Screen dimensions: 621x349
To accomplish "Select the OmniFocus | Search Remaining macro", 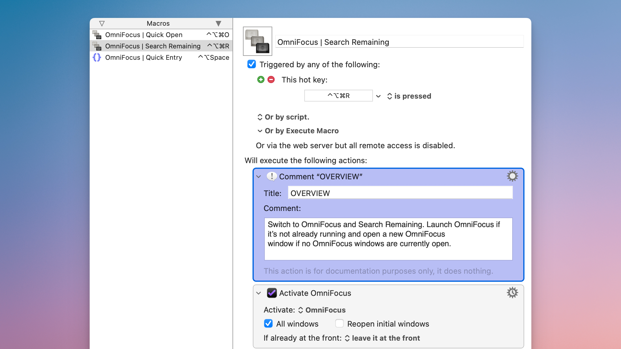I will click(161, 46).
